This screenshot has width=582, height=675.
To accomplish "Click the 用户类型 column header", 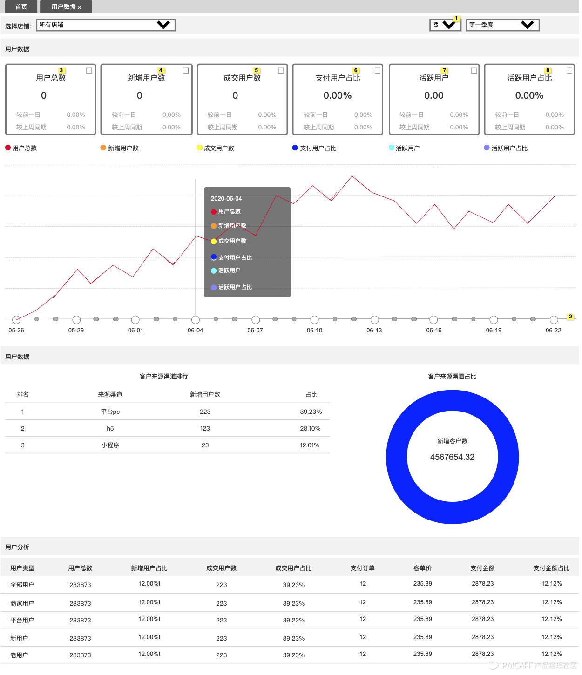I will pyautogui.click(x=22, y=568).
